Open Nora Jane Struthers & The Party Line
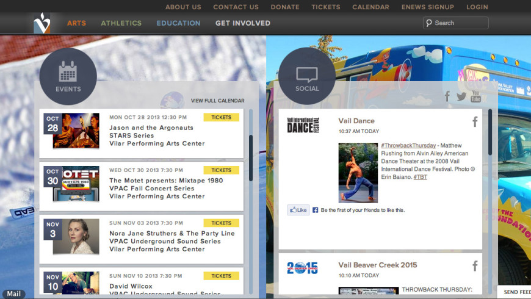The height and width of the screenshot is (299, 531). [x=172, y=233]
